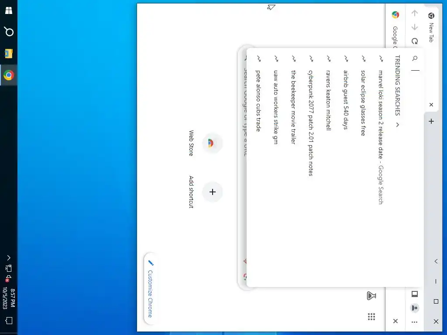The width and height of the screenshot is (447, 335).
Task: Open a new tab with the plus button
Action: (x=431, y=121)
